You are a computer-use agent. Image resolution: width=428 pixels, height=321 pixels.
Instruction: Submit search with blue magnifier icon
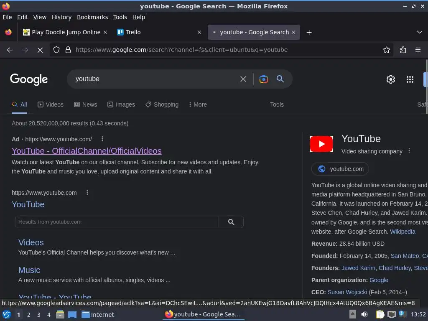[280, 79]
